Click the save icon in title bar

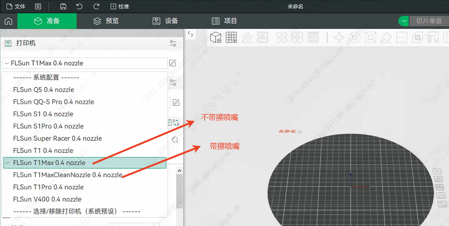[63, 7]
